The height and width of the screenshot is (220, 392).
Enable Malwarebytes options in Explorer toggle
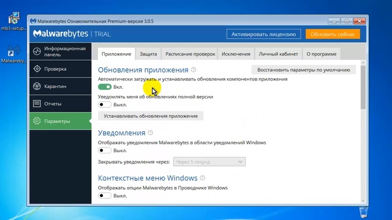click(x=105, y=196)
